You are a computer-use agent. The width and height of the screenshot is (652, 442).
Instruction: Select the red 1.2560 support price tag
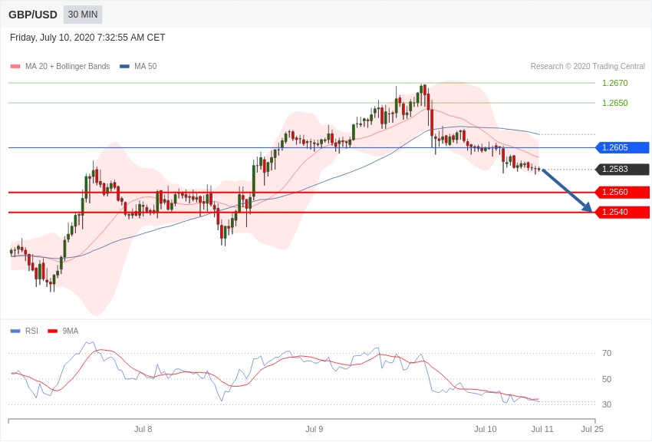point(622,193)
